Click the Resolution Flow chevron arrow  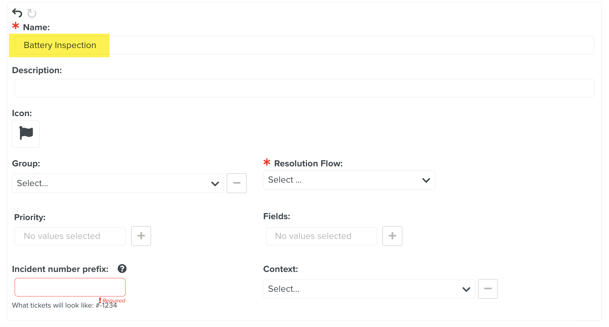(x=426, y=180)
